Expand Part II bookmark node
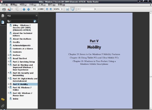The height and width of the screenshot is (110, 152). coord(9,65)
